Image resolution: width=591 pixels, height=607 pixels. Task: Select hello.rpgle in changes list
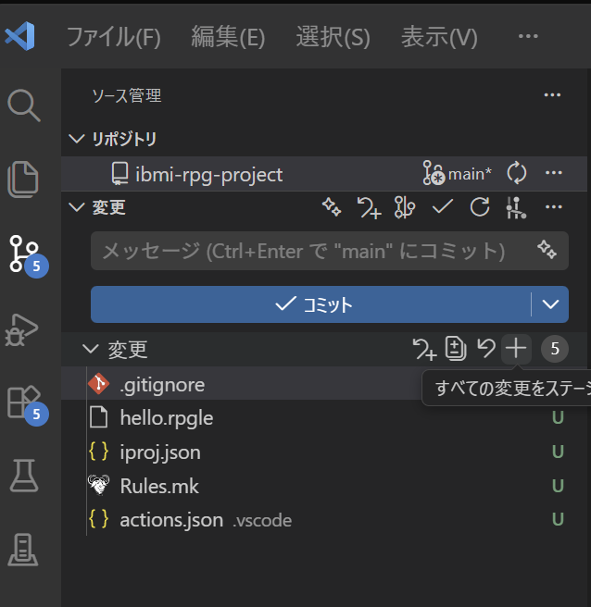click(167, 417)
